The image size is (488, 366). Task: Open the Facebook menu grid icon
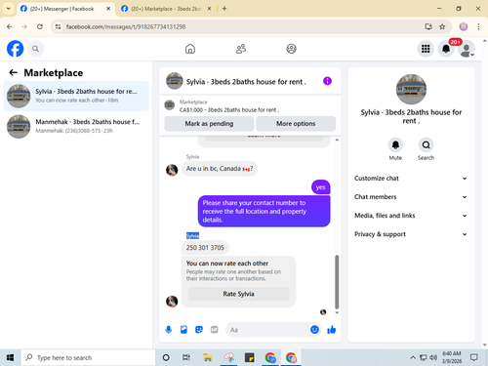click(x=426, y=49)
